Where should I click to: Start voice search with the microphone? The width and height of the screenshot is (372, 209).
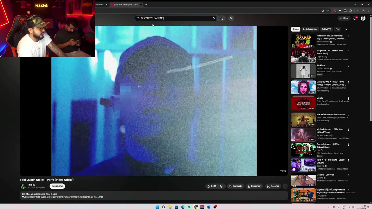(231, 18)
